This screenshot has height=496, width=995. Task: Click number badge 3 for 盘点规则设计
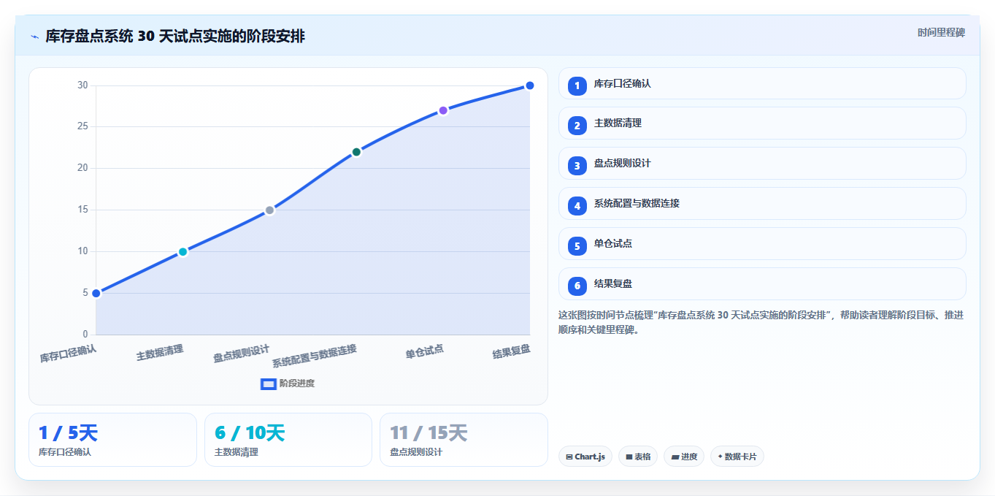577,166
